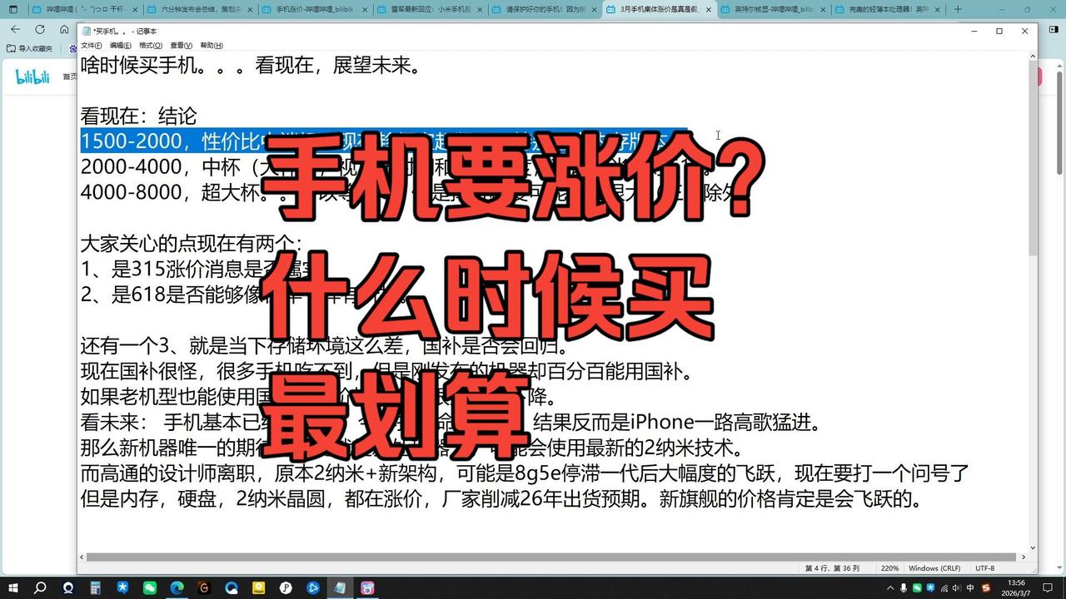
Task: Click the 220% zoom indicator in status bar
Action: click(889, 567)
